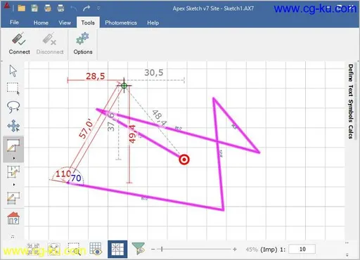
Task: Expand the draw tool flyout arrow
Action: pos(14,158)
